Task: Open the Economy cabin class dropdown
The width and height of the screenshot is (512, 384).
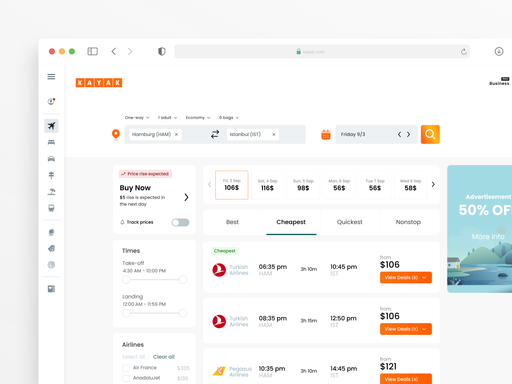Action: [198, 118]
